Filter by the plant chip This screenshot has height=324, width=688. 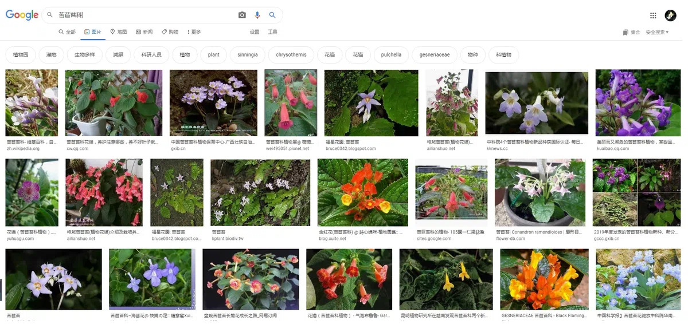point(214,55)
